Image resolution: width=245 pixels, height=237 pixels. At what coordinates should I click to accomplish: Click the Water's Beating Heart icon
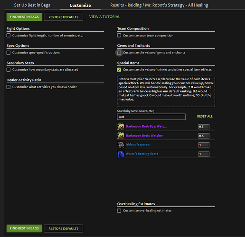tap(121, 154)
